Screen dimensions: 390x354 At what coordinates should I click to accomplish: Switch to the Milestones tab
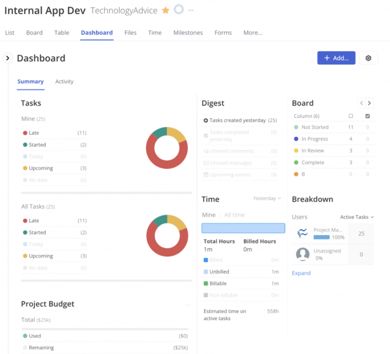coord(188,33)
